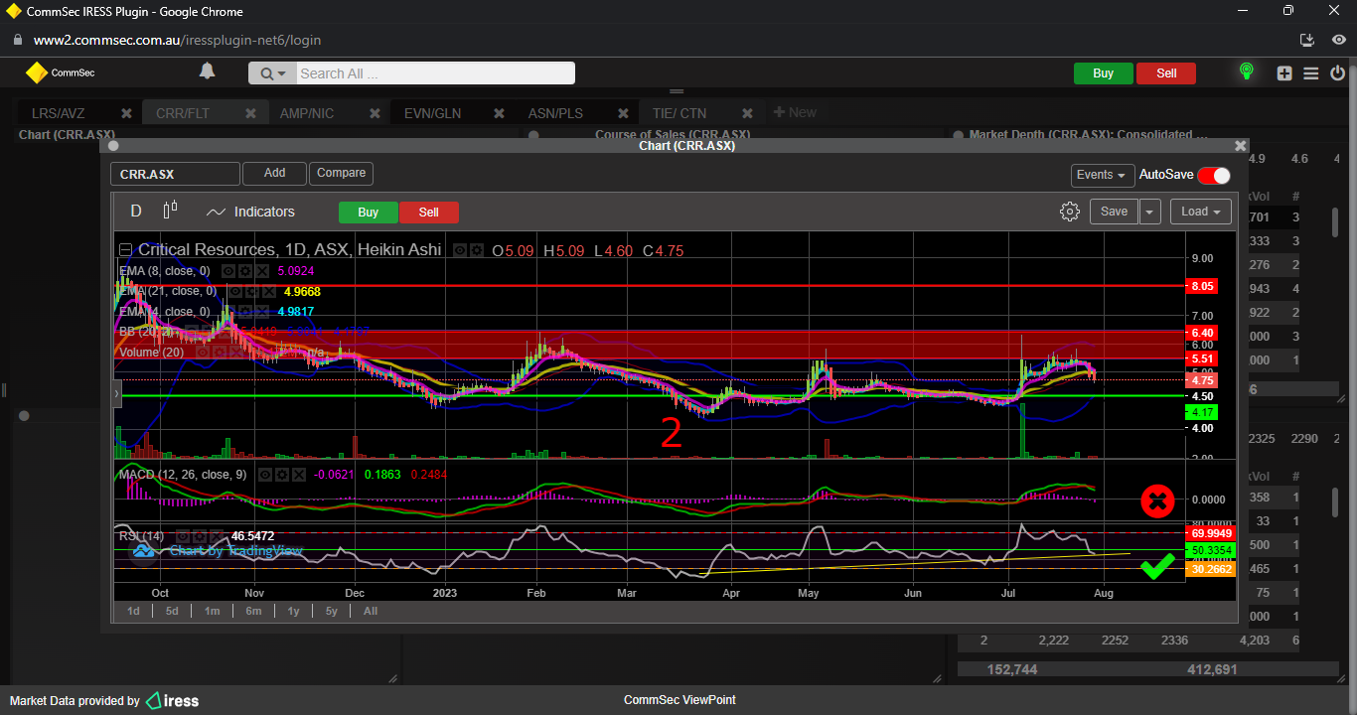Screen dimensions: 1357x715
Task: Open the hamburger main menu
Action: (1310, 72)
